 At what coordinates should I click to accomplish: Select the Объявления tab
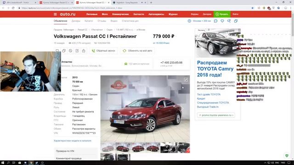[60, 21]
